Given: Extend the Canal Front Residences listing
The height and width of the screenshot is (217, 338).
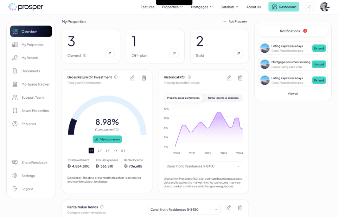Looking at the screenshot, I should pyautogui.click(x=319, y=48).
